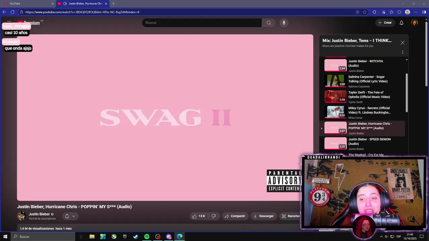The height and width of the screenshot is (241, 429).
Task: Open browser settings three-dots menu
Action: [x=416, y=12]
